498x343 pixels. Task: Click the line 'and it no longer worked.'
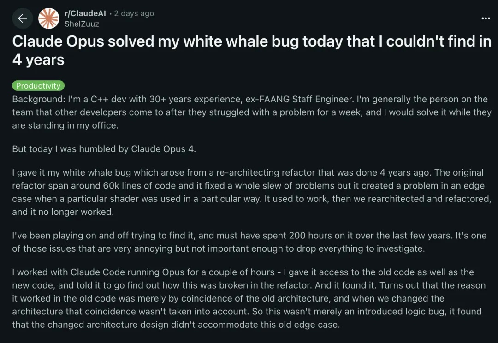point(63,212)
